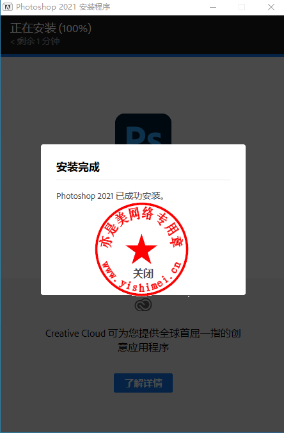The image size is (284, 433).
Task: Click the www.yishimei.cn text on the stamp
Action: (141, 278)
